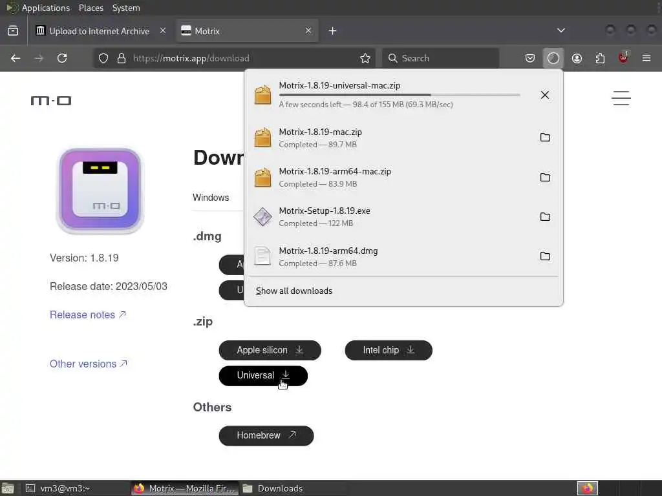
Task: Open the Other versions link
Action: pos(89,364)
